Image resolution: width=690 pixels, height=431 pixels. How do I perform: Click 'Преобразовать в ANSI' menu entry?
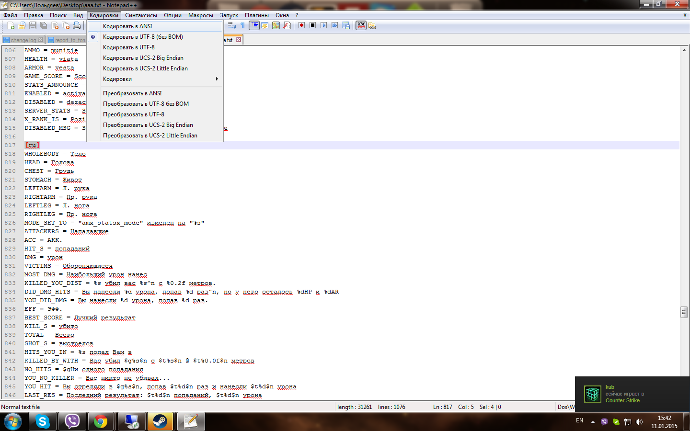coord(155,93)
